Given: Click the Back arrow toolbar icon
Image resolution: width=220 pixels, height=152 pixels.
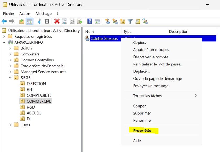Looking at the screenshot, I should (4, 21).
